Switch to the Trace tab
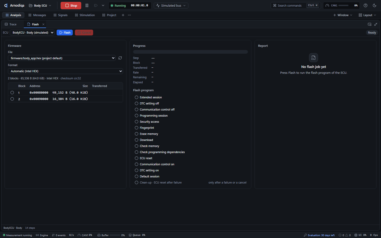This screenshot has height=238, width=381. (x=11, y=24)
